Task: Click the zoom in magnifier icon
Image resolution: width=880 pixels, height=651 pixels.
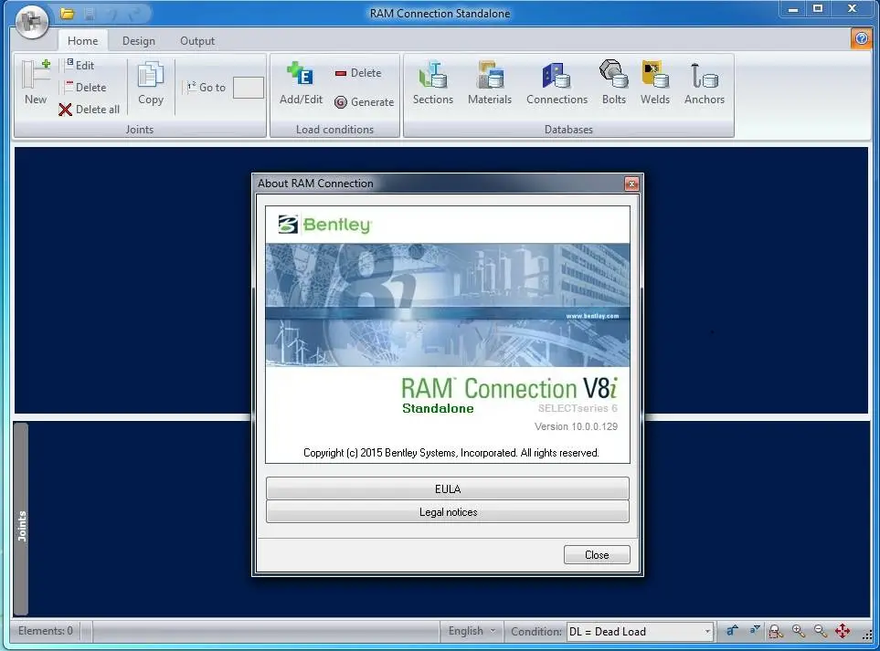Action: [799, 631]
